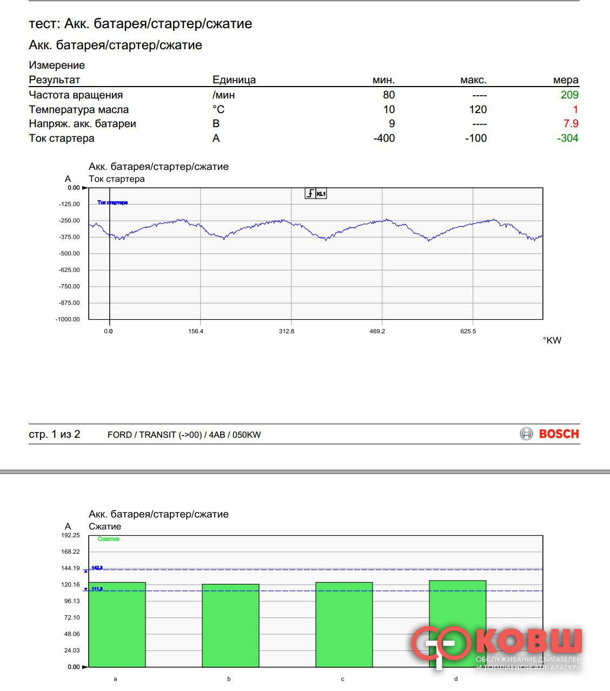Screen dimensions: 610x691
Task: Click the FORD / TRANSIT vehicle footer text
Action: 184,435
